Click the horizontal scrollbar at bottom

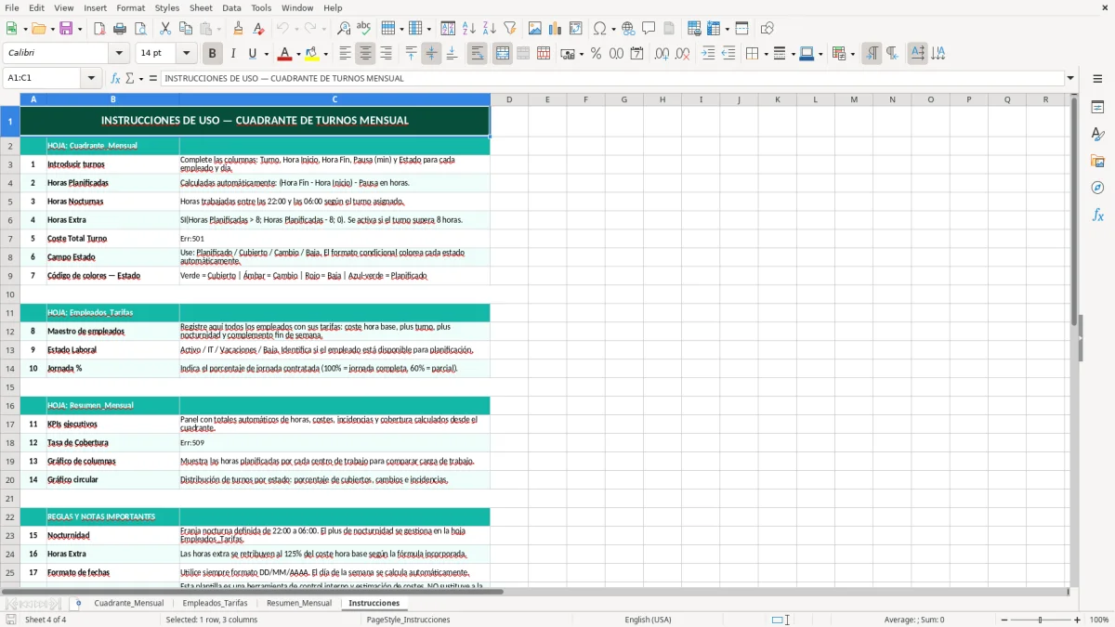tap(534, 591)
